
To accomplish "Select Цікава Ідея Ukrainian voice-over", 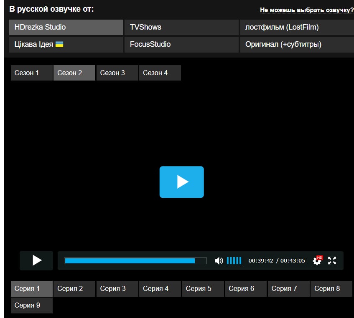I will 66,44.
